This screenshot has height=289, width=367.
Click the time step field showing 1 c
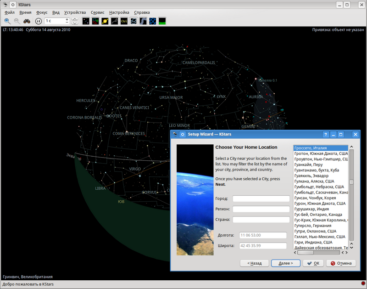[55, 21]
